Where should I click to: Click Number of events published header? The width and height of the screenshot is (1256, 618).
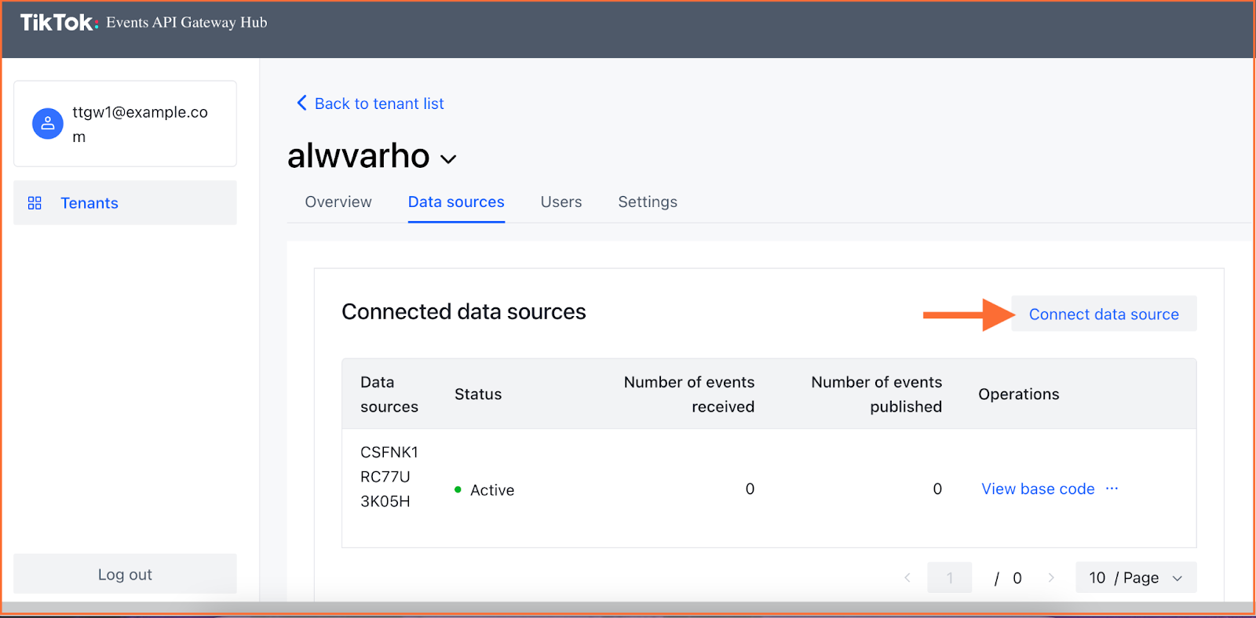click(877, 394)
